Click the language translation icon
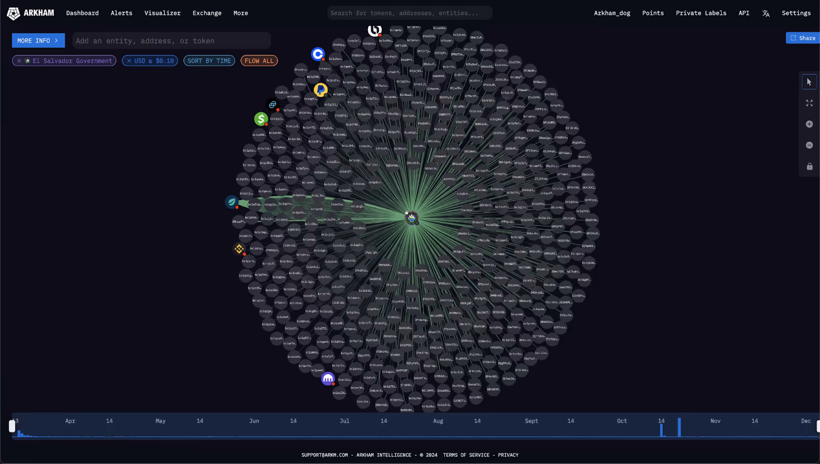 (x=766, y=13)
